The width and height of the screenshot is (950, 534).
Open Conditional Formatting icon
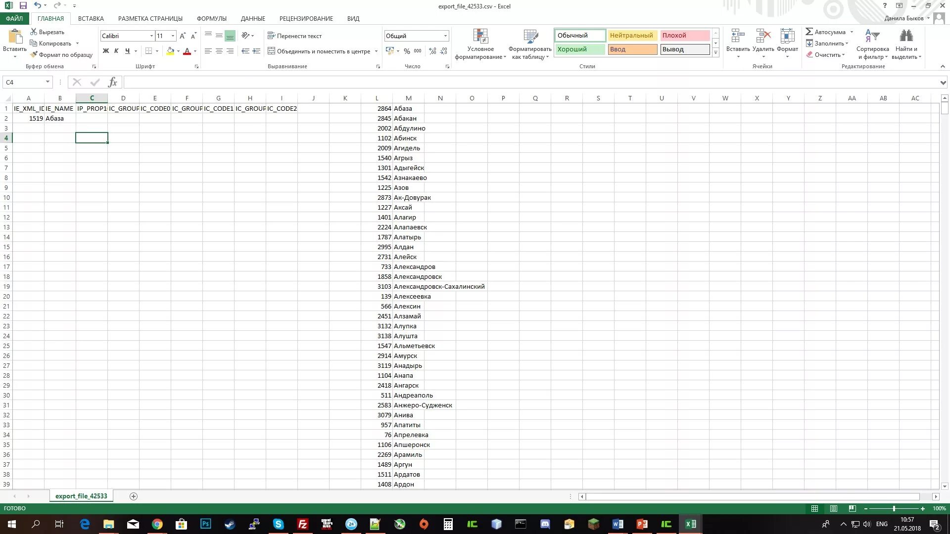[x=480, y=37]
